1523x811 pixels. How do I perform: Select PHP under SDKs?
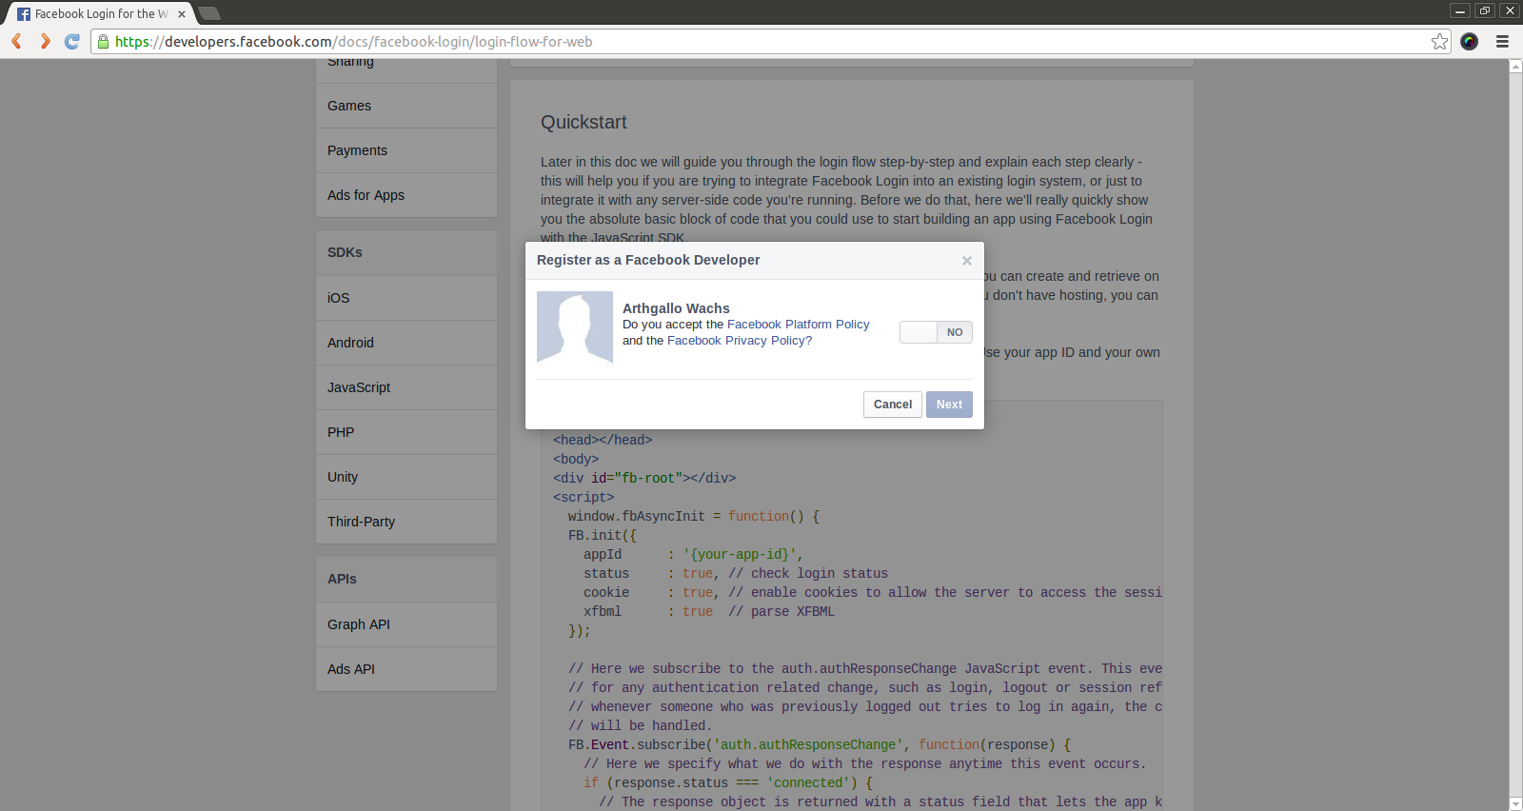pyautogui.click(x=406, y=432)
